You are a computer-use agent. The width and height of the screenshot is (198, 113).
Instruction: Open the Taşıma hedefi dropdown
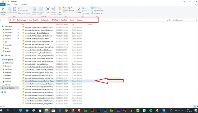coord(36,14)
